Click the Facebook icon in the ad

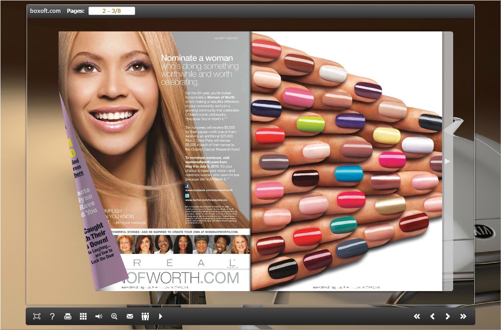187,186
